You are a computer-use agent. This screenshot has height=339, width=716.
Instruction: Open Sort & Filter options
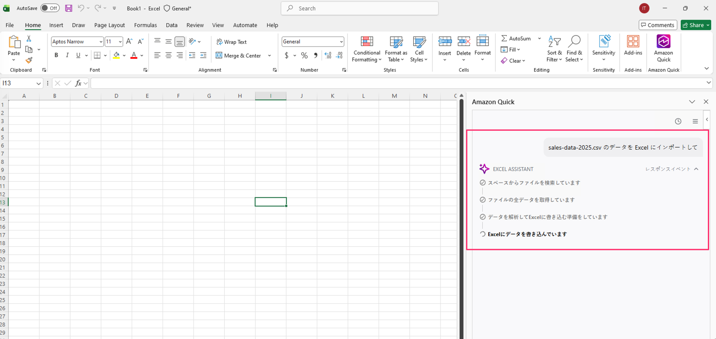[x=554, y=49]
